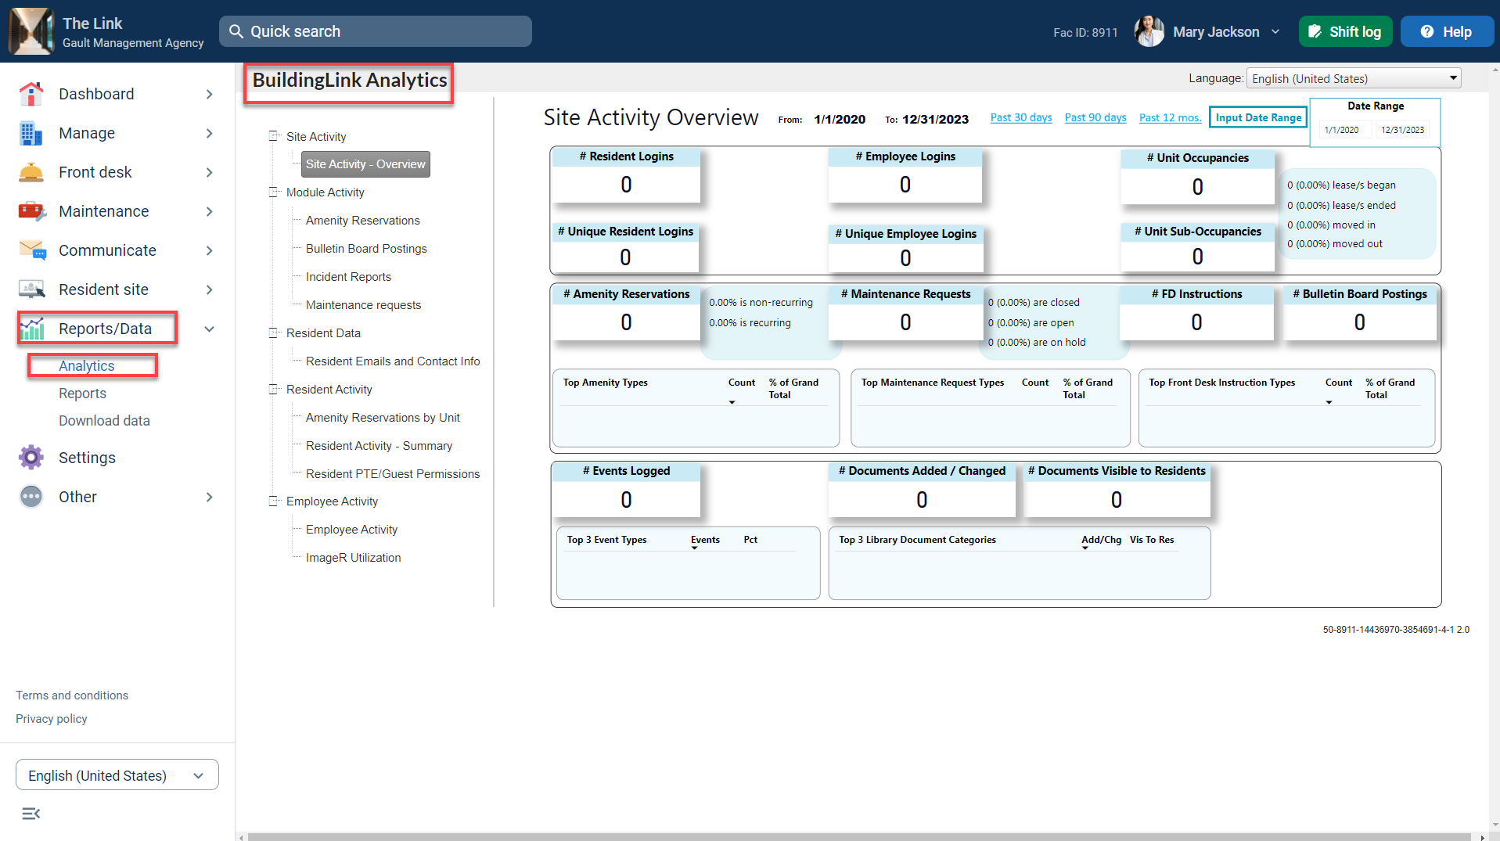Image resolution: width=1500 pixels, height=841 pixels.
Task: Open the top Language dropdown
Action: 1354,78
